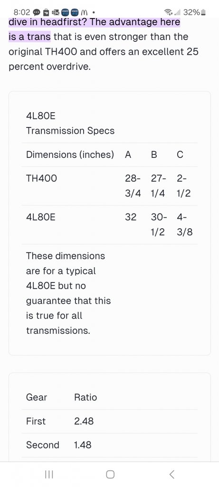Screen dimensions: 219x487
Task: Tap the home navigation button icon
Action: (x=110, y=474)
